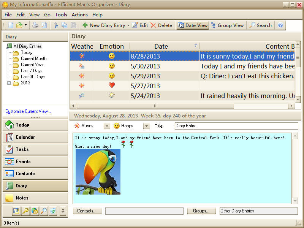Select the Today folder in tree
Screen dimensions: 304x228
coord(27,52)
